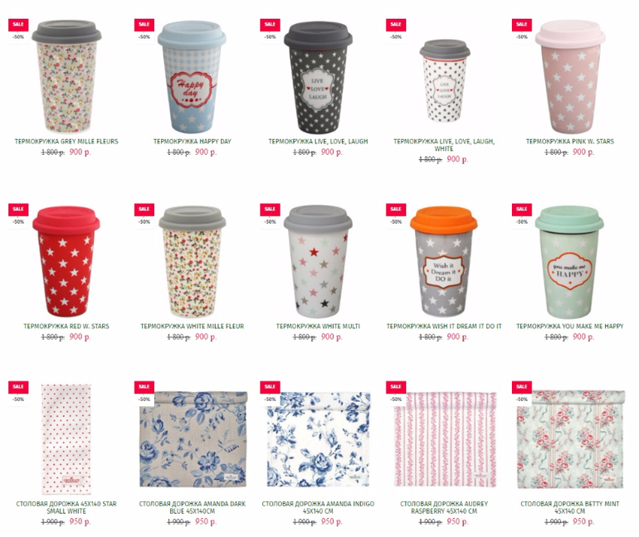This screenshot has height=537, width=639.
Task: Open the Столовая дорожка Amanda Indigo link
Action: [319, 507]
